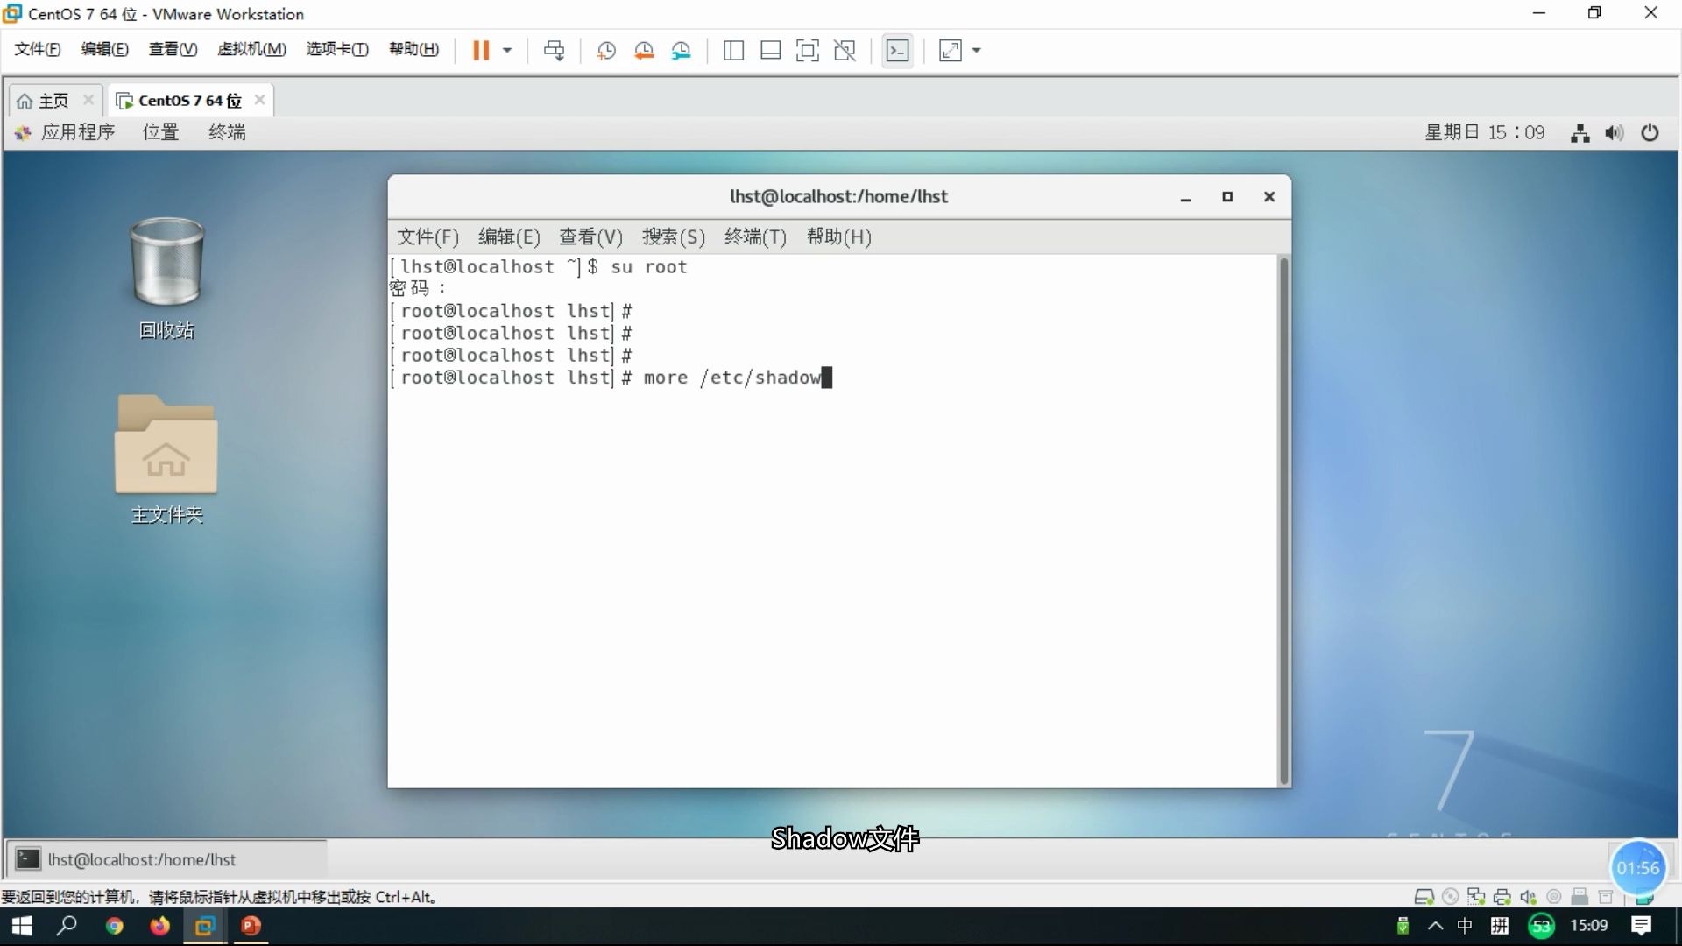
Task: Open the stretch display dropdown arrow
Action: tap(977, 50)
